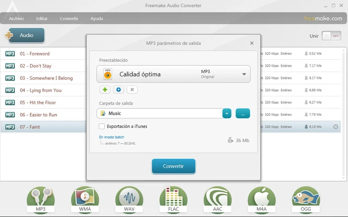Click the 36 Mb estimated size
This screenshot has height=217, width=348.
click(x=242, y=140)
